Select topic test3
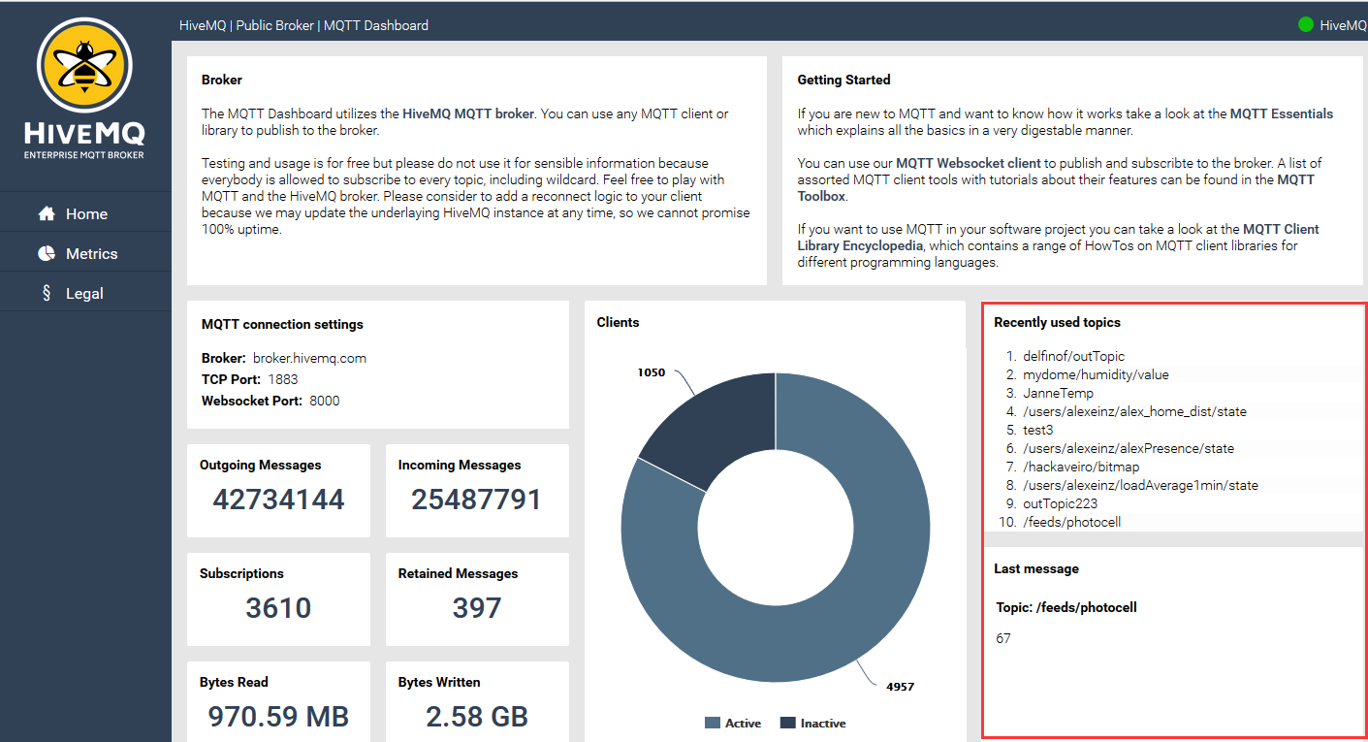1368x742 pixels. [x=1037, y=430]
